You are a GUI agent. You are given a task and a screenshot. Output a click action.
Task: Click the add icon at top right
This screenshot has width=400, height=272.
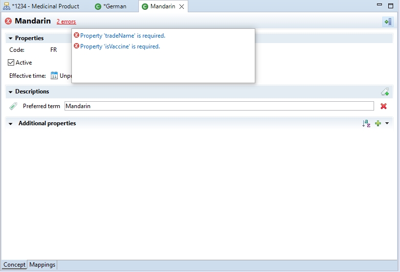pyautogui.click(x=387, y=22)
